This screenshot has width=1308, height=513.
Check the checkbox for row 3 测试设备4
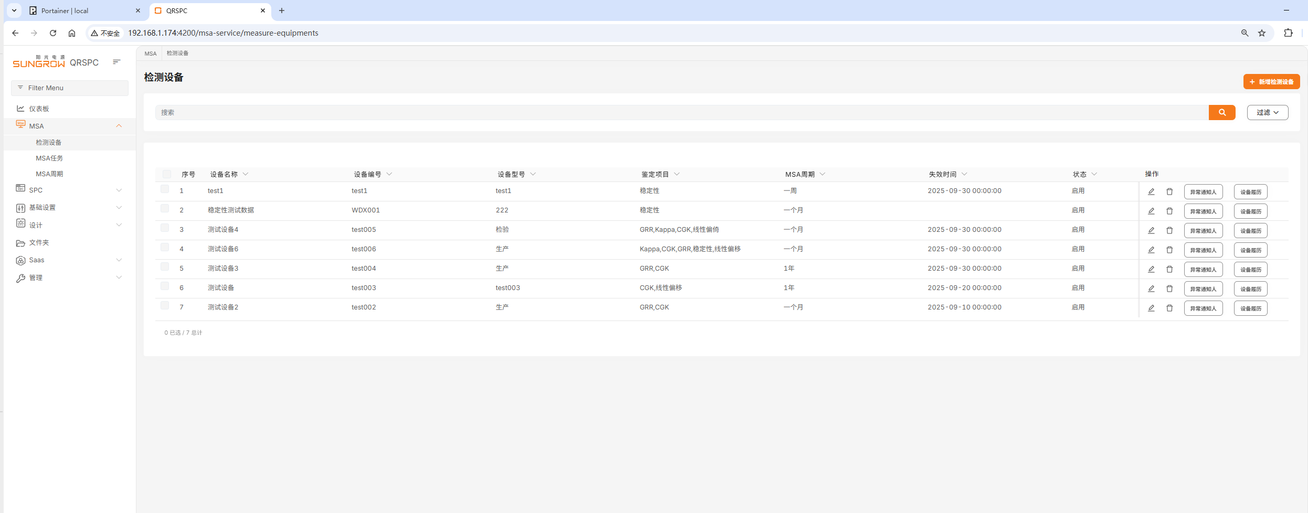click(x=165, y=228)
